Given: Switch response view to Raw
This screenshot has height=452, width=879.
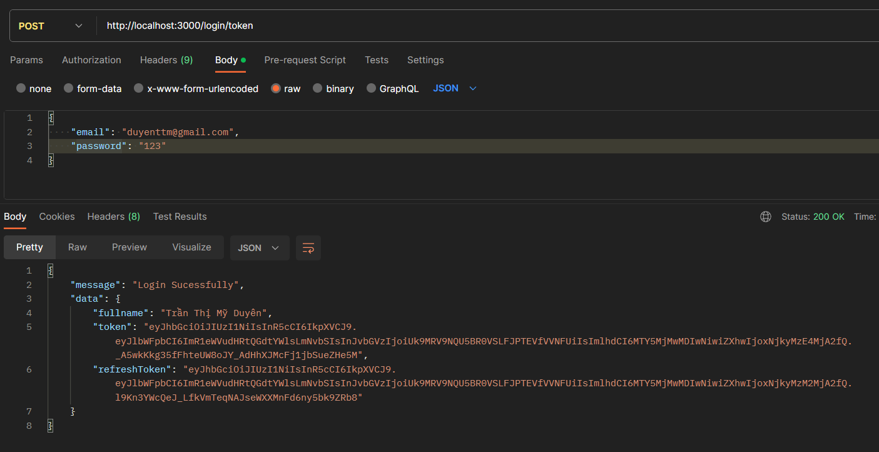Looking at the screenshot, I should pyautogui.click(x=78, y=247).
